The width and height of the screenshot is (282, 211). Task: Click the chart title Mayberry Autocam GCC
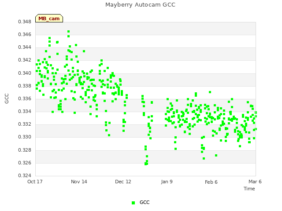[140, 5]
